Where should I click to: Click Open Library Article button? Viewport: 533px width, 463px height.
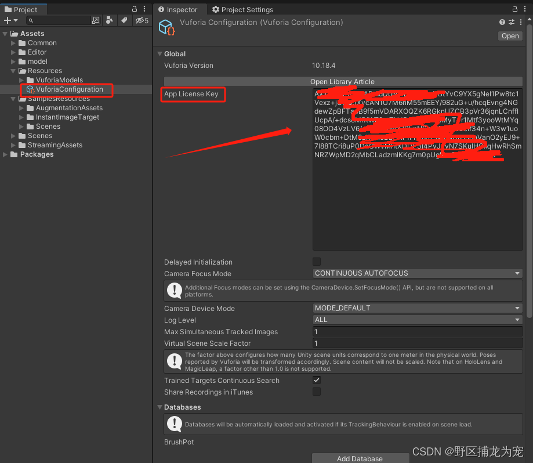pyautogui.click(x=343, y=82)
